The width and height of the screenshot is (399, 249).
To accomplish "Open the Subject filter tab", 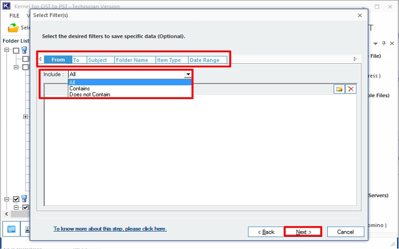I will click(x=98, y=60).
